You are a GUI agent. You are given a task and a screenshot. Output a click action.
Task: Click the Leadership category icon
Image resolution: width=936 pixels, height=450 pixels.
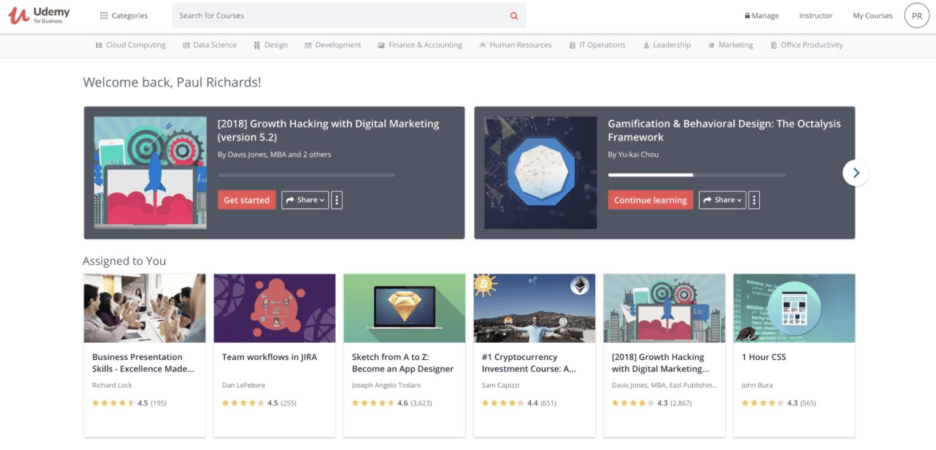646,45
